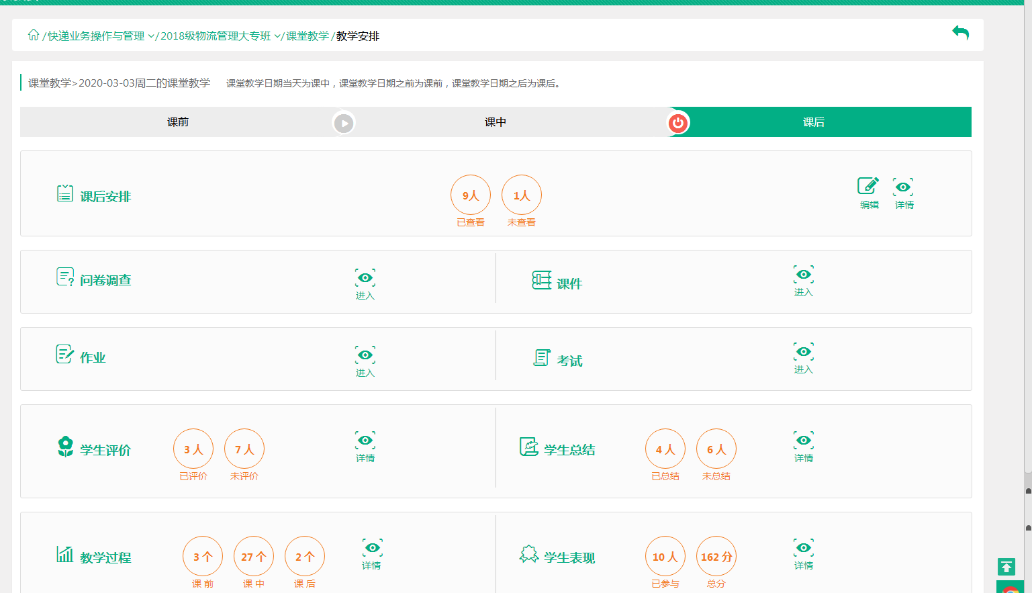Expand the 快递业务操作与管理 course dropdown
1032x593 pixels.
[x=151, y=36]
